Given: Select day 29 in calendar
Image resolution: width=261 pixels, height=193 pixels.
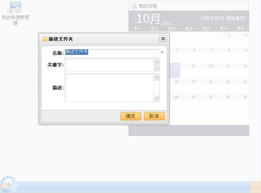Looking at the screenshot, I should 223,101.
